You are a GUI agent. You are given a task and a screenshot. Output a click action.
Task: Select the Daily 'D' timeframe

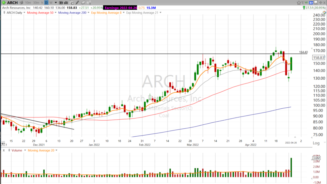click(46, 3)
